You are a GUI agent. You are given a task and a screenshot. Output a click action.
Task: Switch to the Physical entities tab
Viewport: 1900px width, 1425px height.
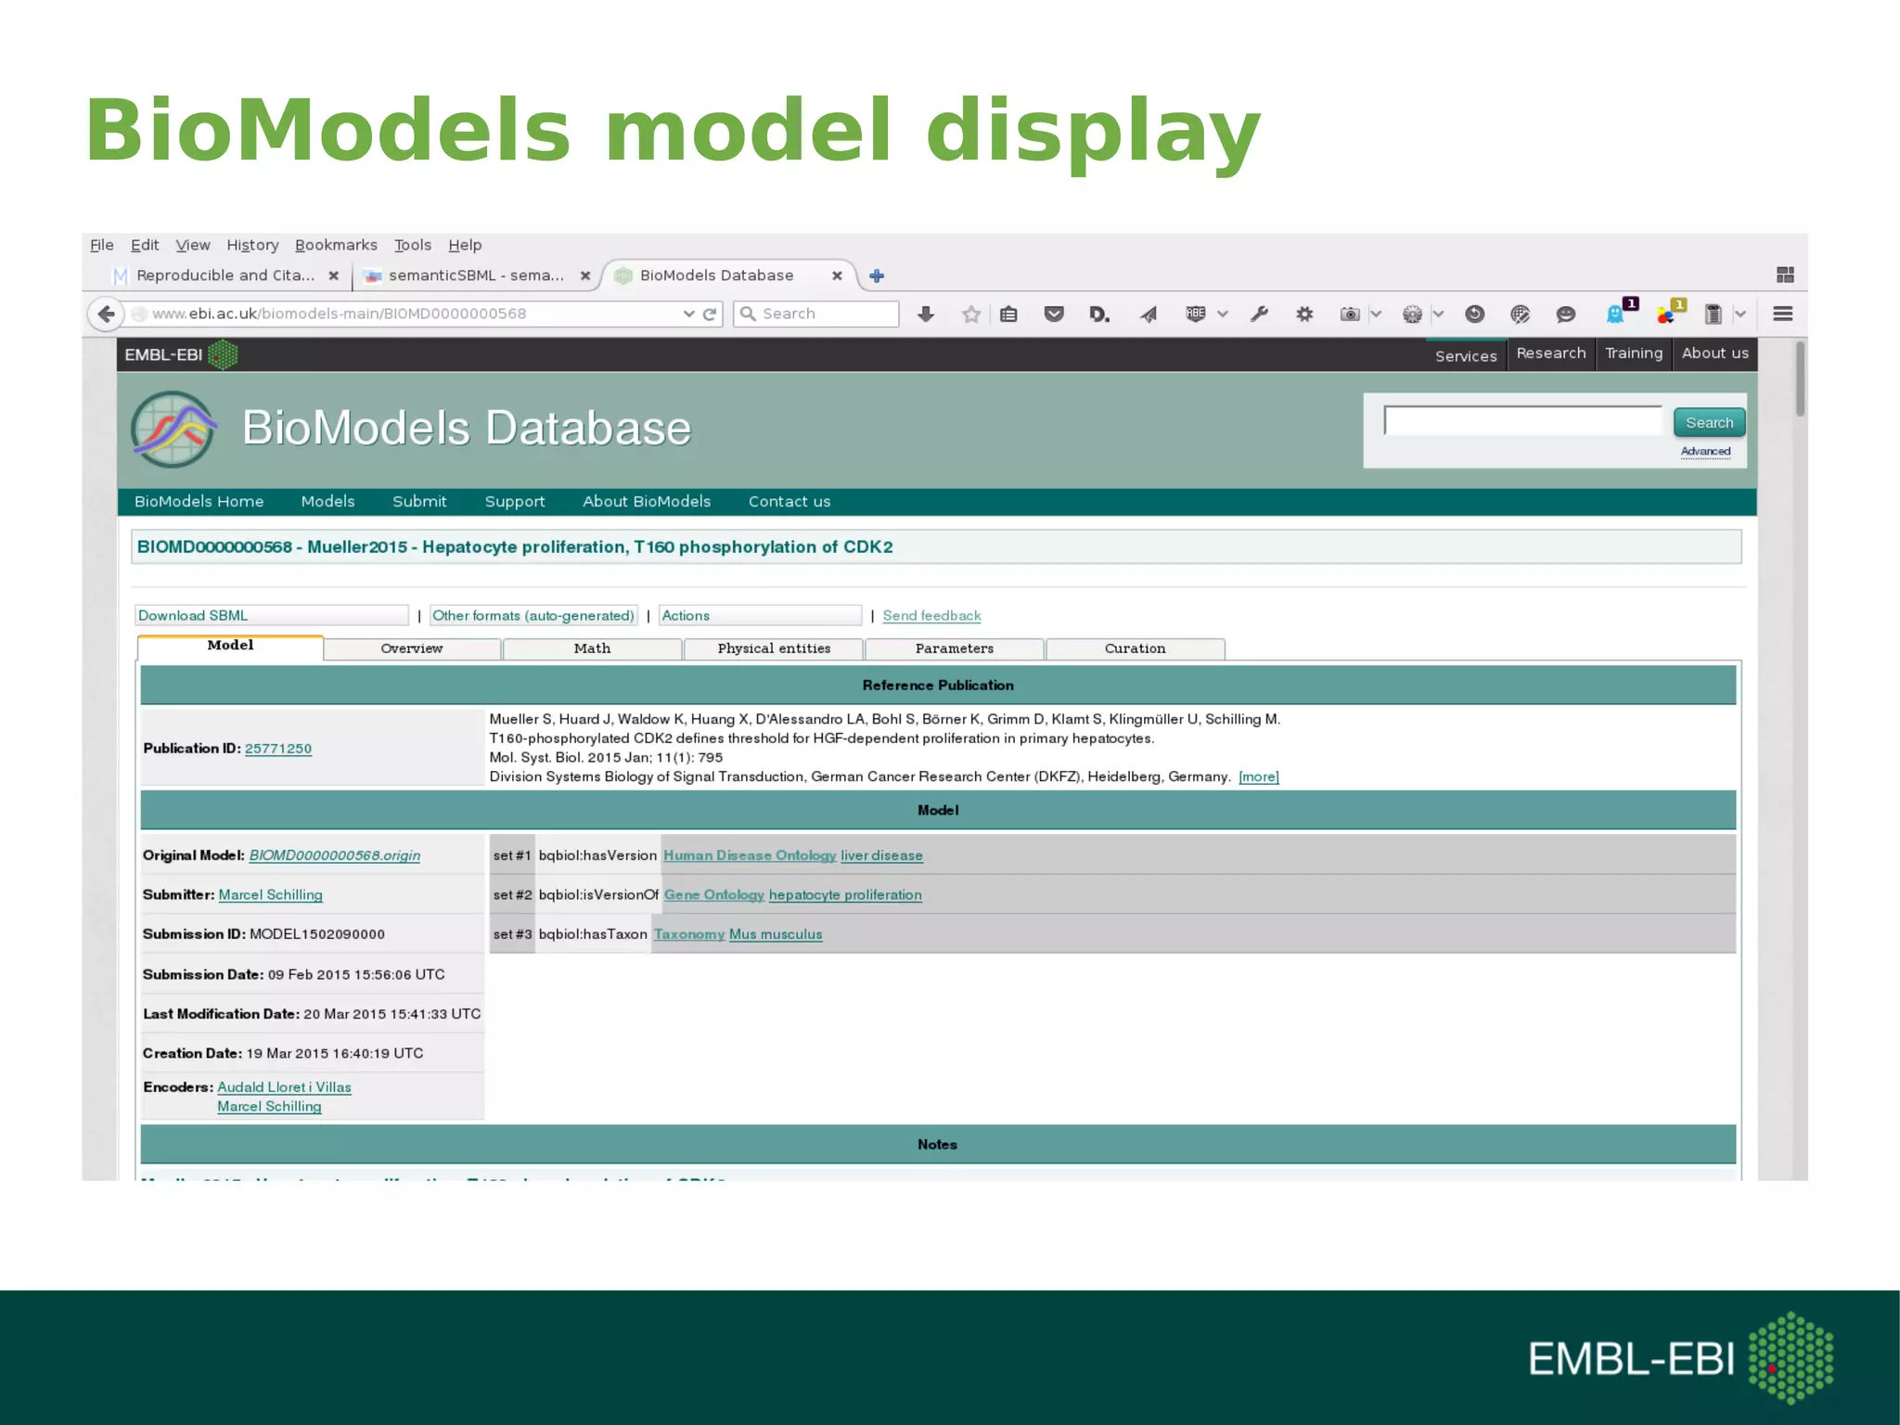coord(774,648)
